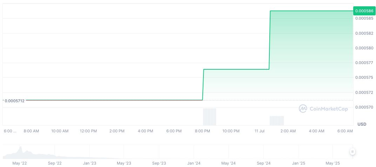This screenshot has width=376, height=167.
Task: Select the volume bar near 8:00 PM
Action: point(209,117)
